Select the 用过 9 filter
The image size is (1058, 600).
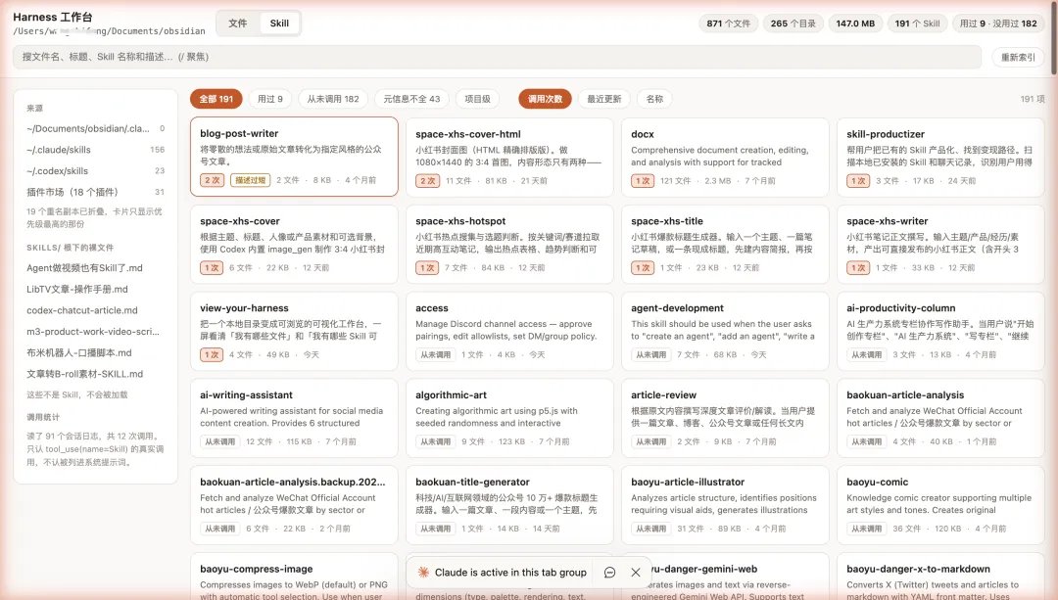coord(270,99)
